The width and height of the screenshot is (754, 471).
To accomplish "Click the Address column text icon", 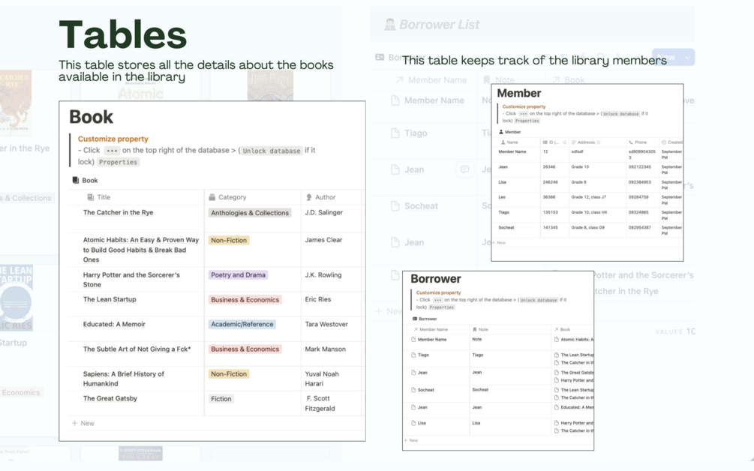I will (x=574, y=142).
